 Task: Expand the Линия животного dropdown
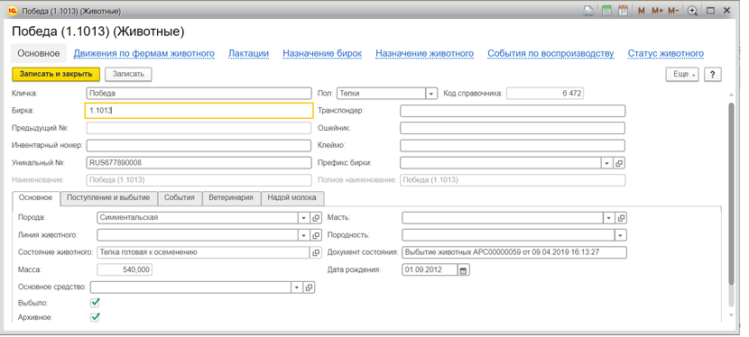[x=304, y=235]
